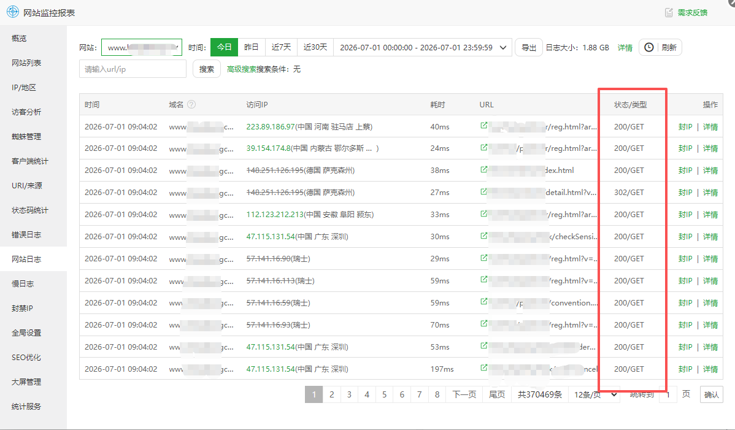Click 下一页 next page button
Image resolution: width=735 pixels, height=430 pixels.
point(464,395)
